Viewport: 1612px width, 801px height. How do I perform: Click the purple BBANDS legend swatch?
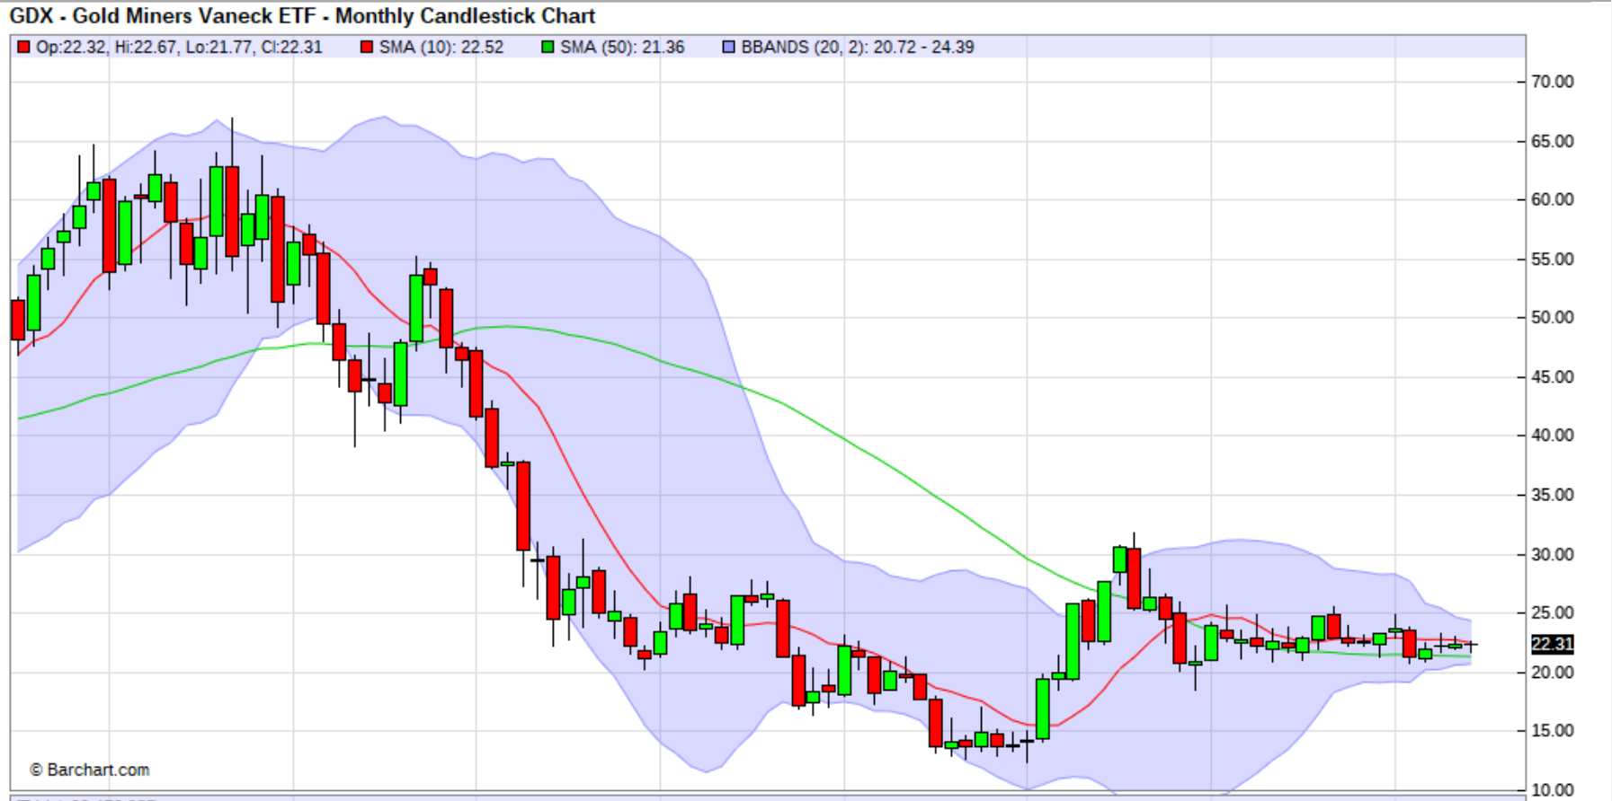point(729,47)
